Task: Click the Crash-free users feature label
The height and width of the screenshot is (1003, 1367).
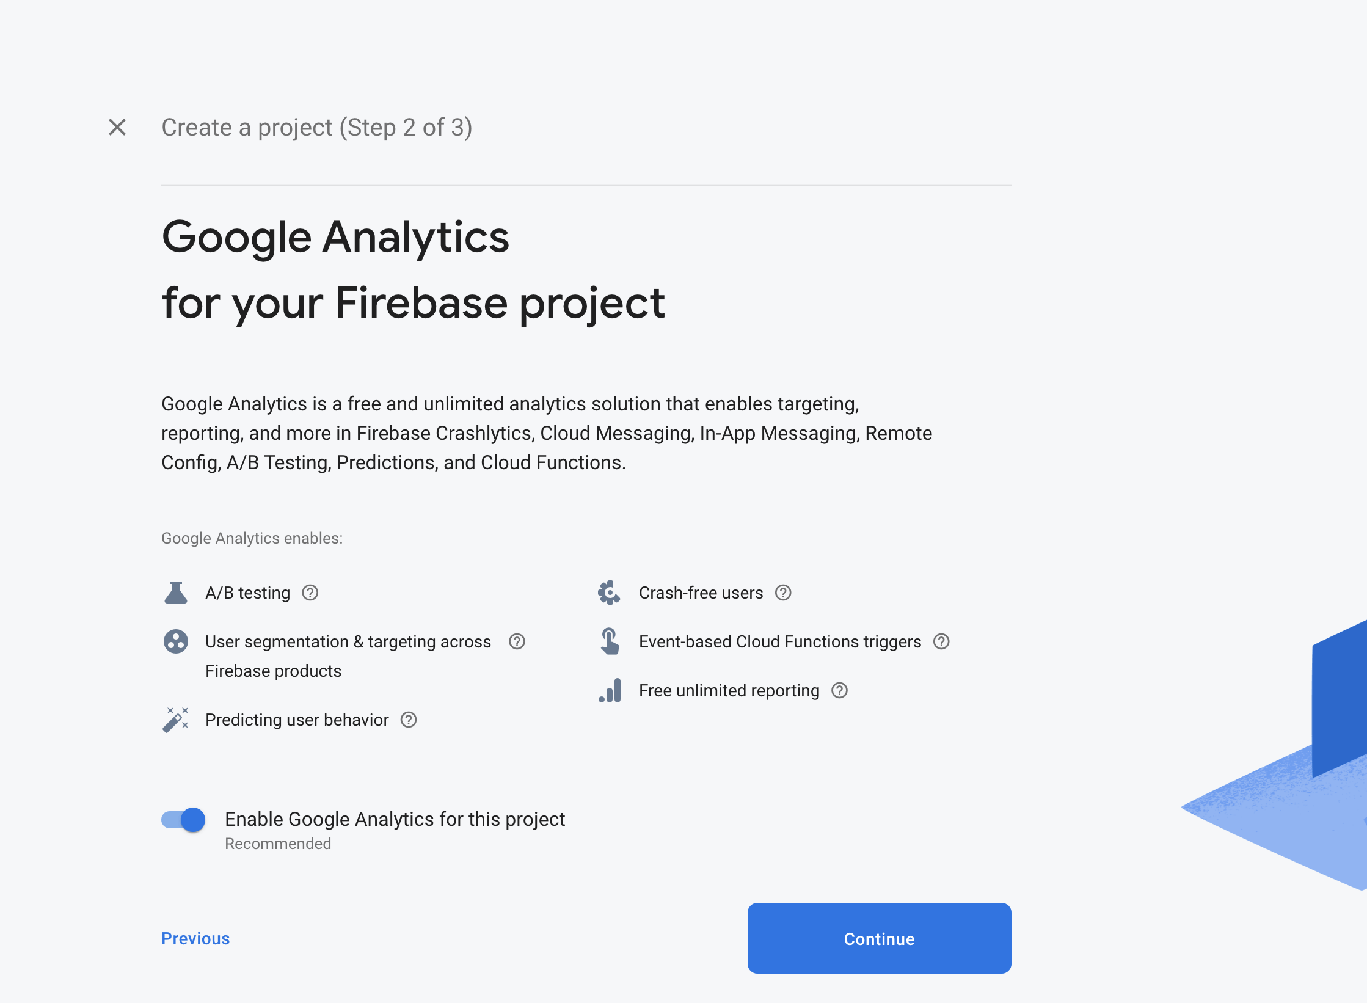Action: 701,593
